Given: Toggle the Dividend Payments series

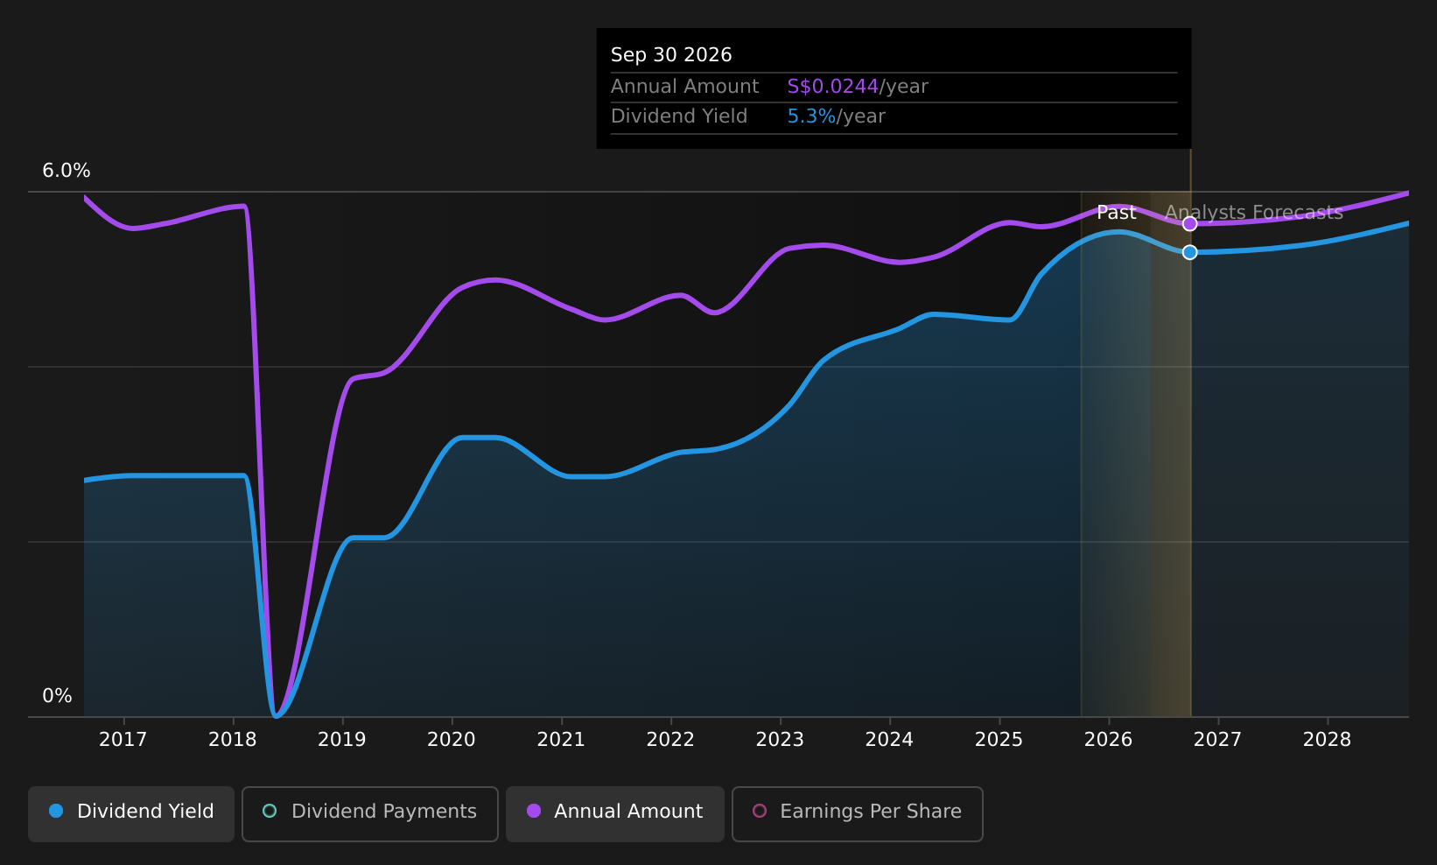Looking at the screenshot, I should click(370, 813).
